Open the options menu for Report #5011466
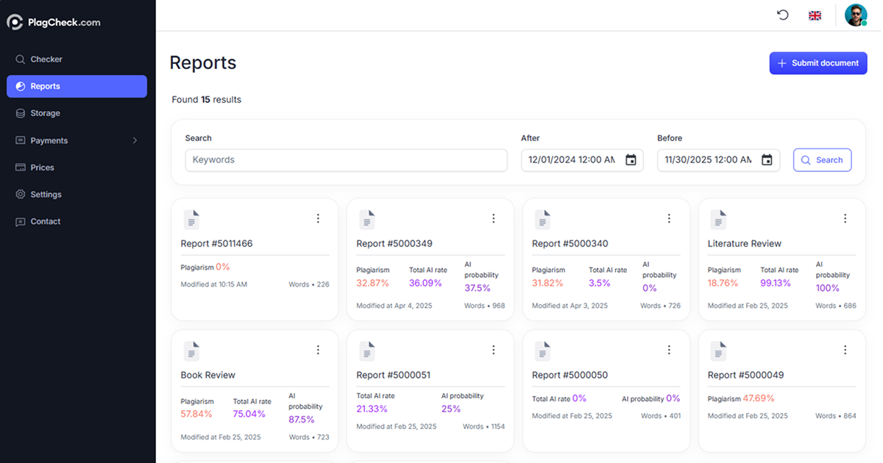This screenshot has width=883, height=463. 318,218
